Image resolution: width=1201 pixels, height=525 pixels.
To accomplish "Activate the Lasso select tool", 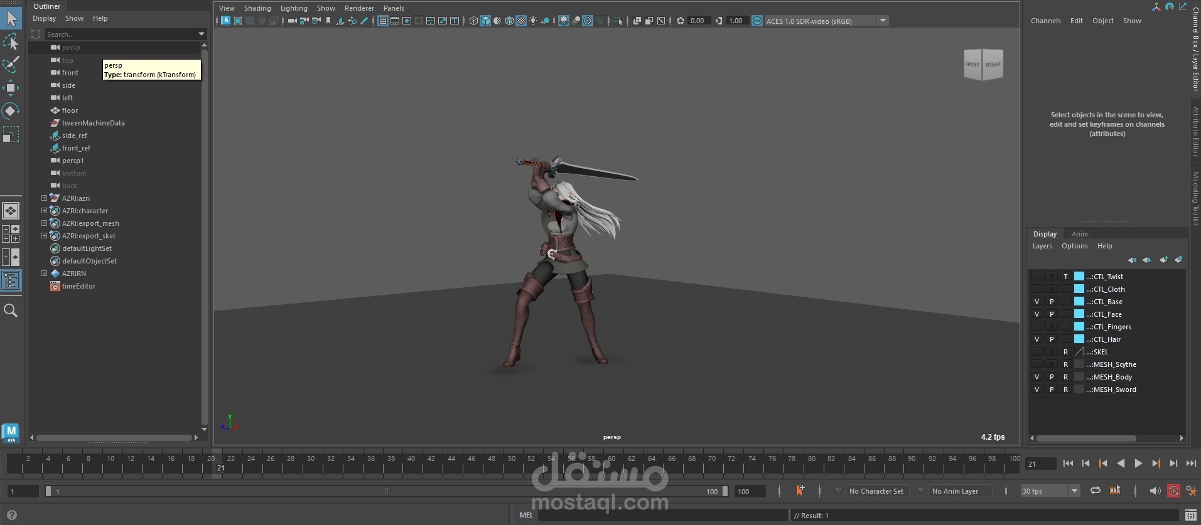I will coord(11,42).
